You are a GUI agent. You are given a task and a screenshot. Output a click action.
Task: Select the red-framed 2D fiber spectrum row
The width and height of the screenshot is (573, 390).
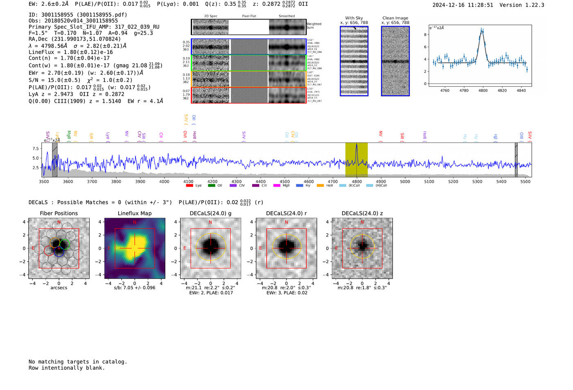pos(249,95)
